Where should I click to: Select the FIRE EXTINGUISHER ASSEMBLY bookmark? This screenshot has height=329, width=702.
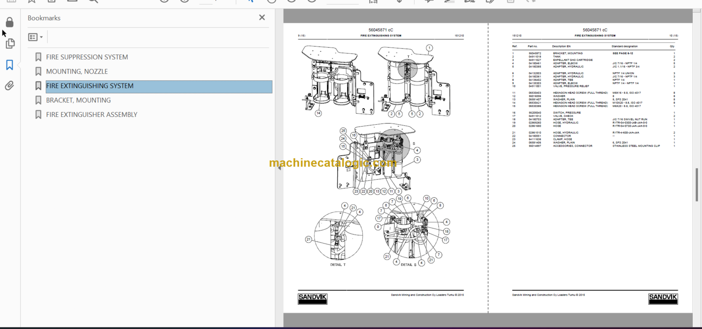tap(91, 115)
